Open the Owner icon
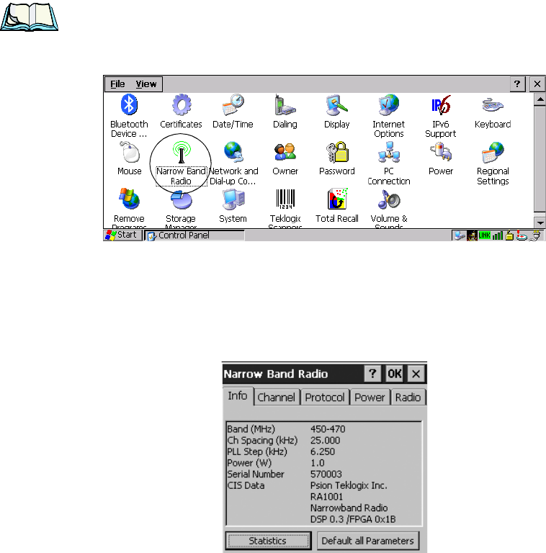The width and height of the screenshot is (546, 553). click(285, 152)
